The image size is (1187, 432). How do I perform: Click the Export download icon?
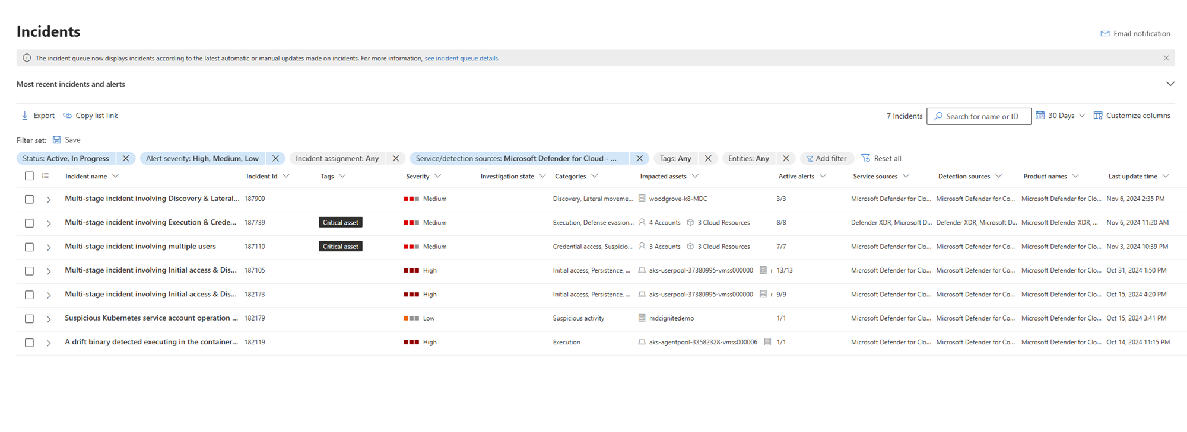click(24, 116)
